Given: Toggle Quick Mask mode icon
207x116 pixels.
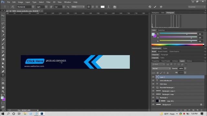Looking at the screenshot, I should [x=3, y=103].
